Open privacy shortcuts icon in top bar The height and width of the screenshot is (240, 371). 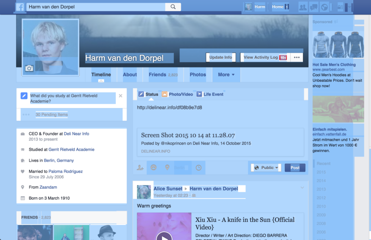coord(340,7)
